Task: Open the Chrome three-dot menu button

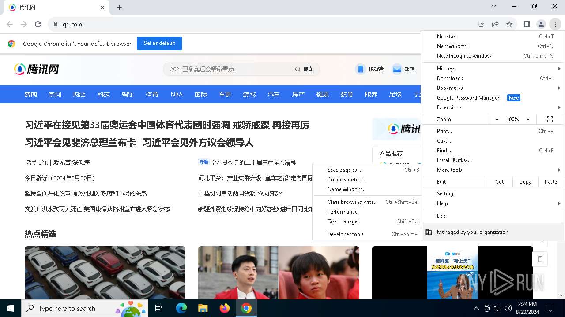Action: 555,24
